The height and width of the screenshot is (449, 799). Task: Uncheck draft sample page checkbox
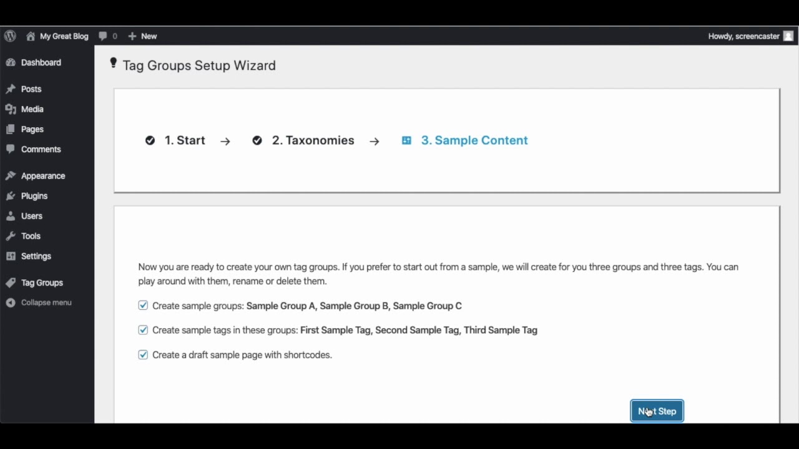(x=143, y=354)
